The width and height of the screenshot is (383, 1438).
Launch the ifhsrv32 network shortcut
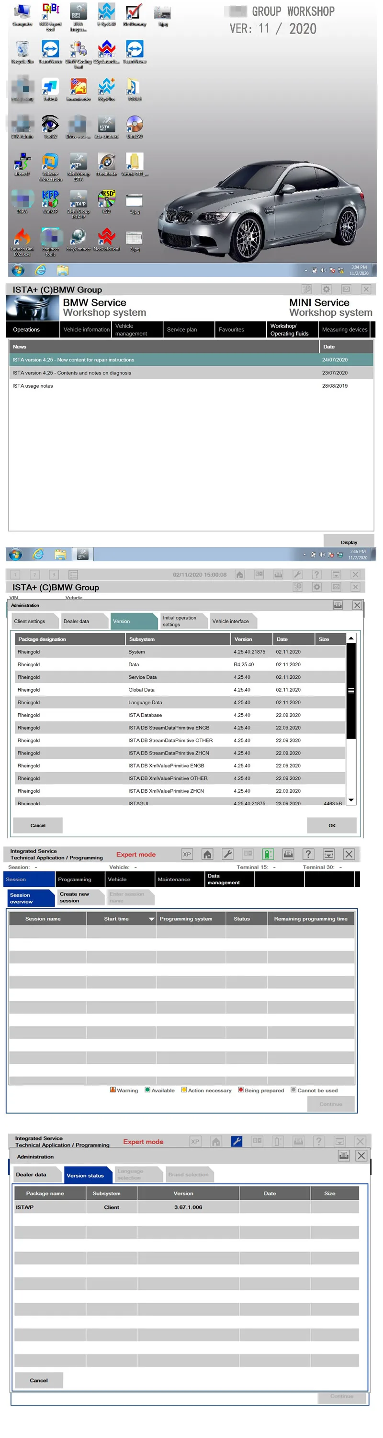click(23, 164)
